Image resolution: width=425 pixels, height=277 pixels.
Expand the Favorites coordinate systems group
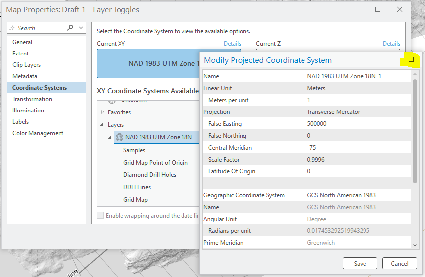[103, 112]
